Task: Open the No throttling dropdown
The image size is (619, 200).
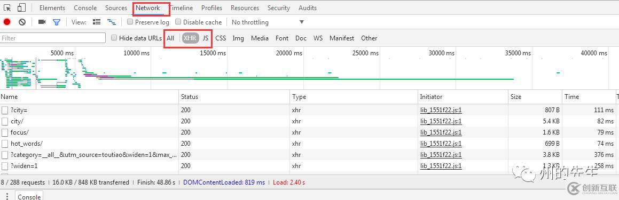Action: pos(268,22)
